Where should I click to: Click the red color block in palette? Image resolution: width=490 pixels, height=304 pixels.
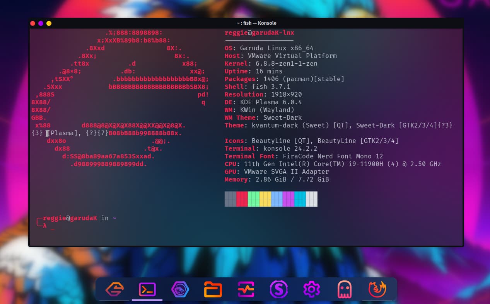(242, 199)
